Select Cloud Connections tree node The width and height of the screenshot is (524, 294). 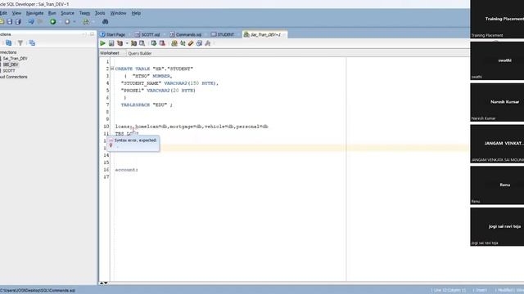tap(13, 77)
